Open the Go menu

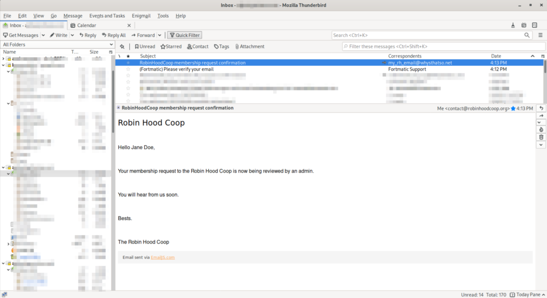pos(53,15)
